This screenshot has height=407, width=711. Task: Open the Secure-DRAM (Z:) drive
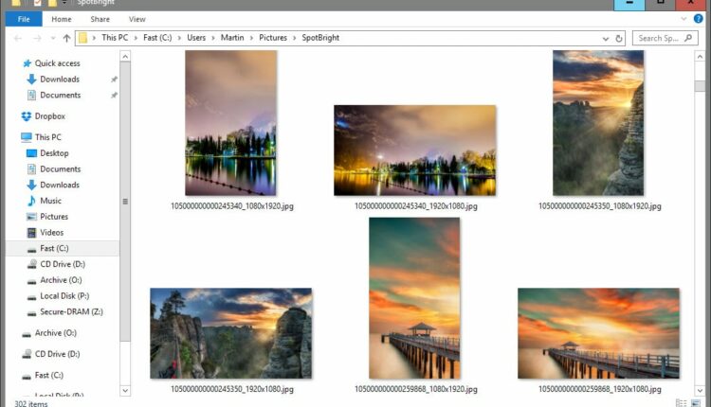click(x=71, y=311)
